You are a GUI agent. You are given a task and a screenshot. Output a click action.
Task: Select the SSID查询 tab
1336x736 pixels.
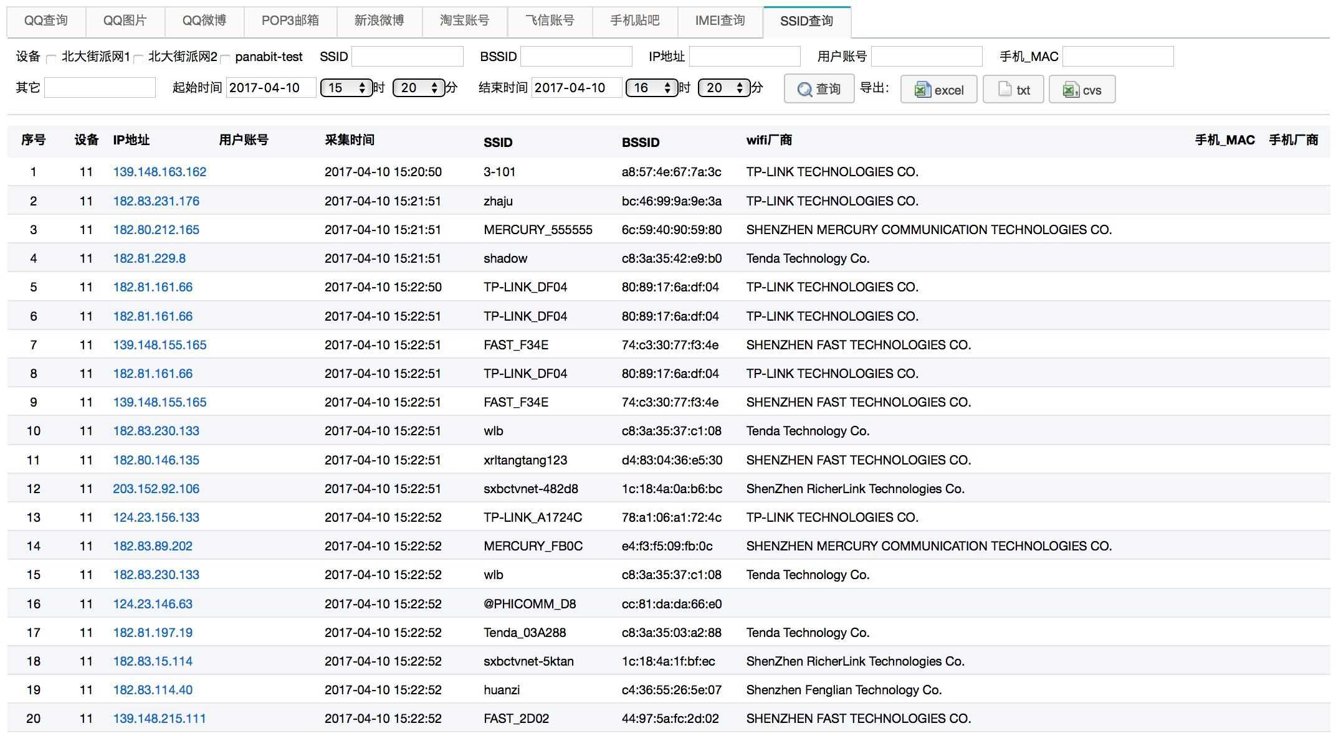click(x=806, y=21)
